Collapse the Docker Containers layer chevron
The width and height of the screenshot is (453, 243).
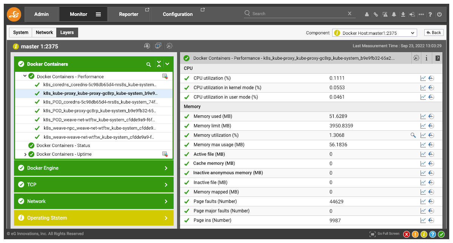167,64
